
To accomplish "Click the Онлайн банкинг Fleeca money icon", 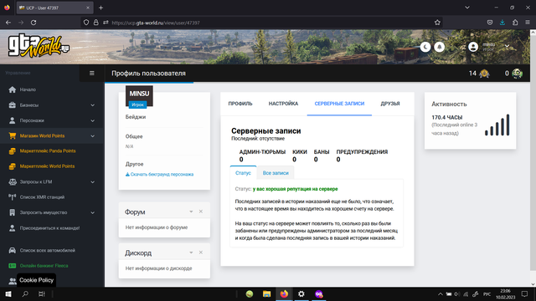I will (13, 266).
